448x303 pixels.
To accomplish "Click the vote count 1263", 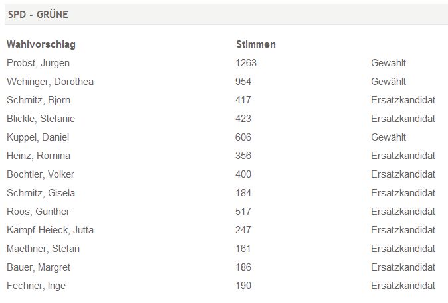I will pyautogui.click(x=246, y=63).
